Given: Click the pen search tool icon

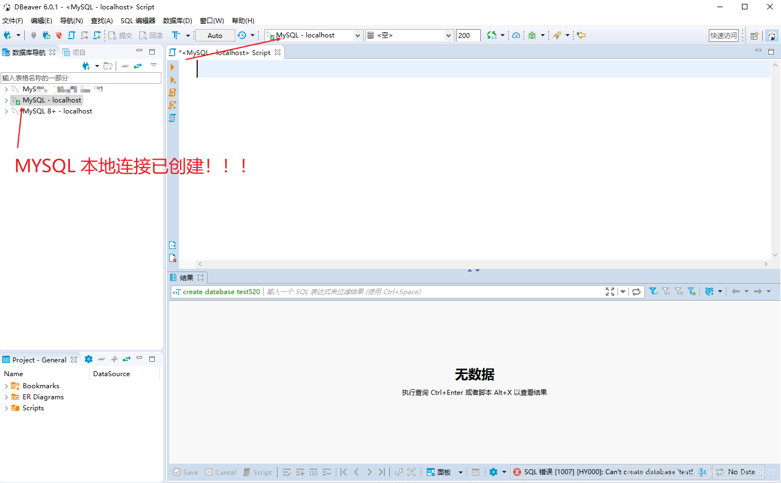Looking at the screenshot, I should 557,35.
